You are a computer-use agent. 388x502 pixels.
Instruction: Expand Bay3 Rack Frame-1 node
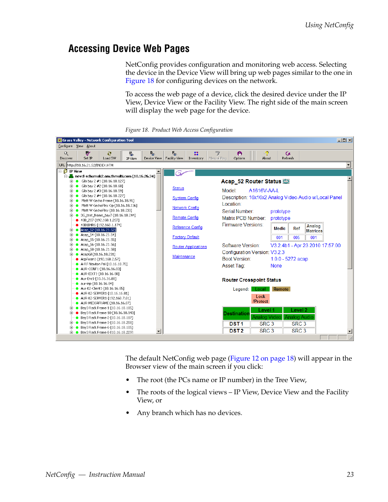[71, 308]
